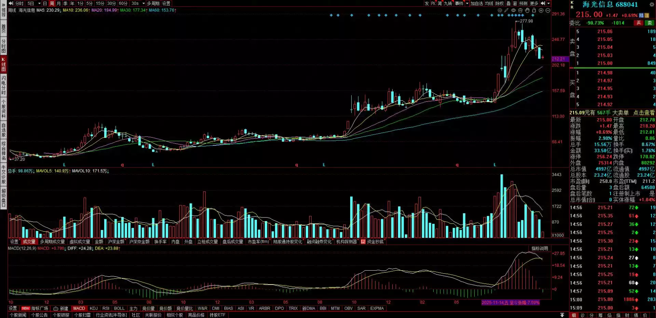This screenshot has width=656, height=318.
Task: Click the toolbox icon in chart toolbar
Action: point(520,10)
